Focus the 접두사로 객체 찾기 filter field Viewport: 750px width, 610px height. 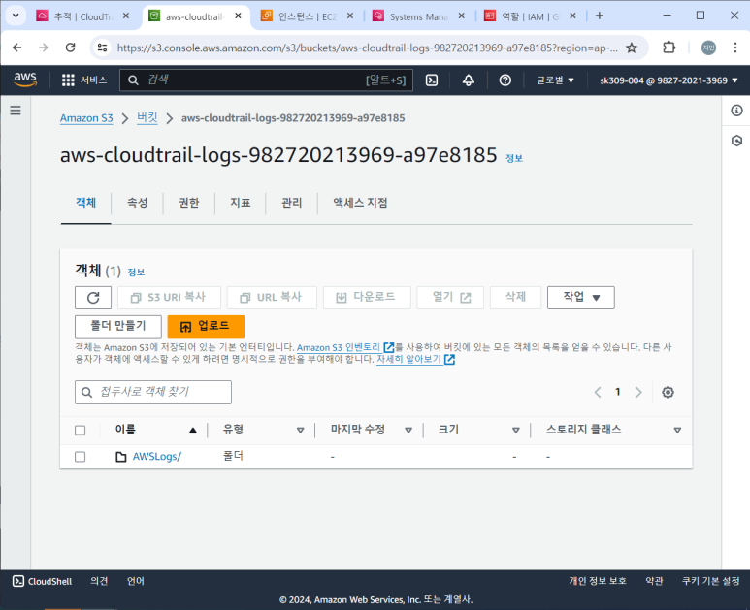pos(153,392)
